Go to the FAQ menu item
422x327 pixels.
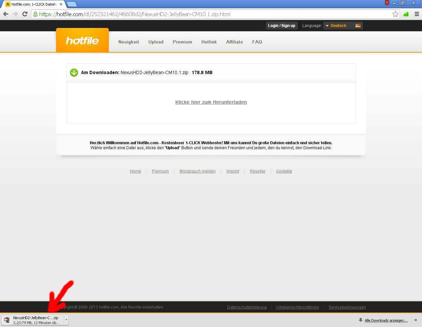257,42
